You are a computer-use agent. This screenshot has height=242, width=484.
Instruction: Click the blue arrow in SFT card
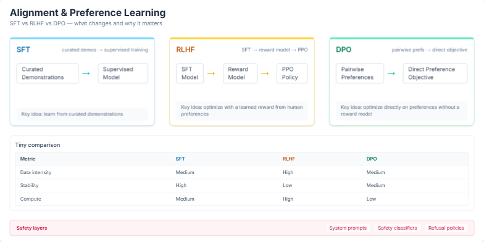click(86, 73)
